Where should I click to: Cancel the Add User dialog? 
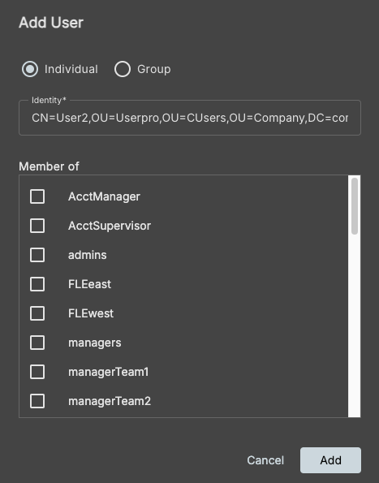click(x=265, y=460)
